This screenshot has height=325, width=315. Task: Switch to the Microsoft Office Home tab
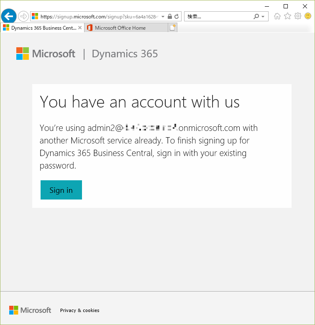(x=126, y=28)
